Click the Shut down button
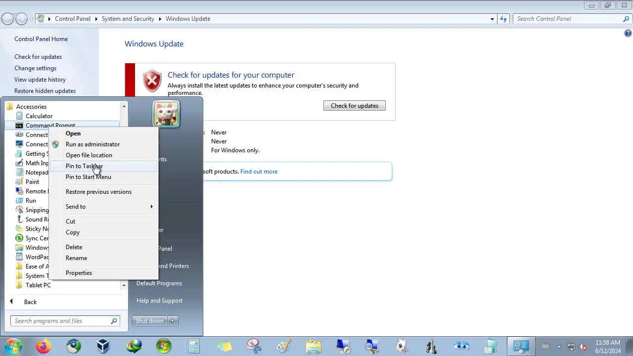Screen dimensions: 633x356 click(x=150, y=321)
